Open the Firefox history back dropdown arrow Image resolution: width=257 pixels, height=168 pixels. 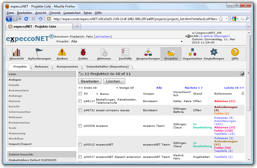[x=20, y=19]
